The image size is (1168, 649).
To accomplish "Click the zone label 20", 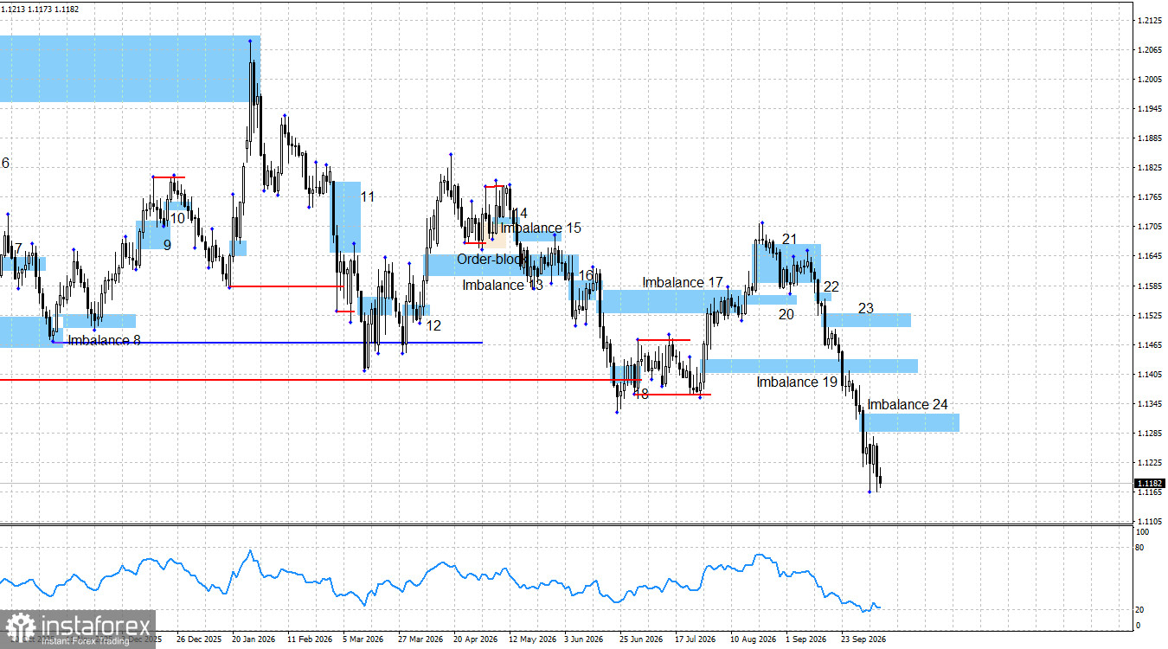I will [x=786, y=314].
